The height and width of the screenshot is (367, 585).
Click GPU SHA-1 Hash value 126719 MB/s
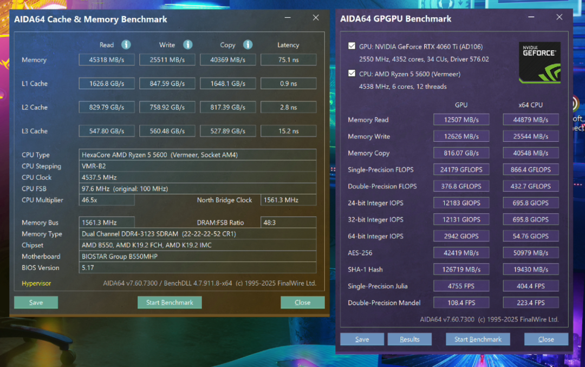461,269
